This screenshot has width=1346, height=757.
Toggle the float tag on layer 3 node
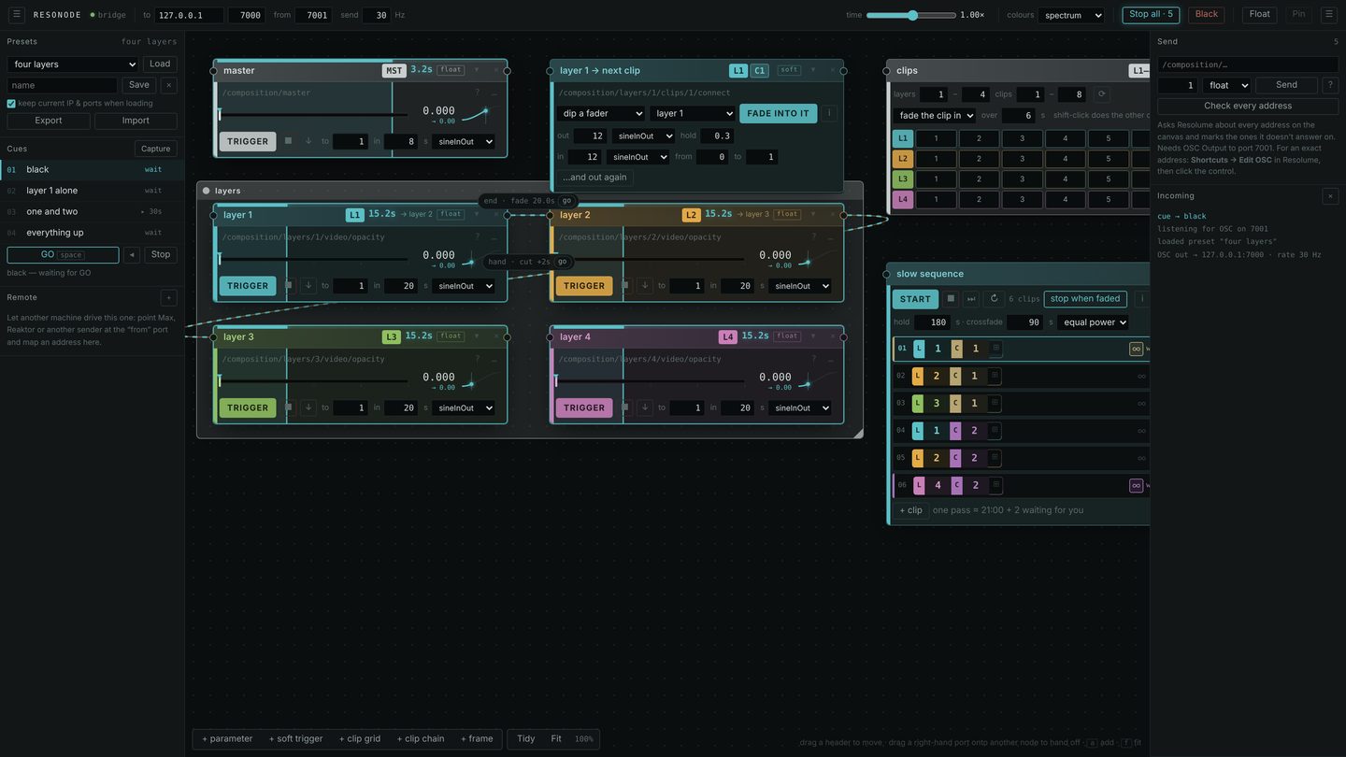pyautogui.click(x=451, y=336)
